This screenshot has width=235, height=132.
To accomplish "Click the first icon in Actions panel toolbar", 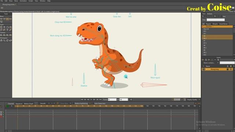I will (203, 16).
